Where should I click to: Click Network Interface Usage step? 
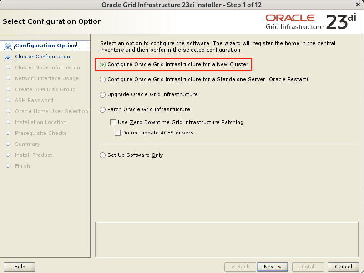pyautogui.click(x=47, y=78)
